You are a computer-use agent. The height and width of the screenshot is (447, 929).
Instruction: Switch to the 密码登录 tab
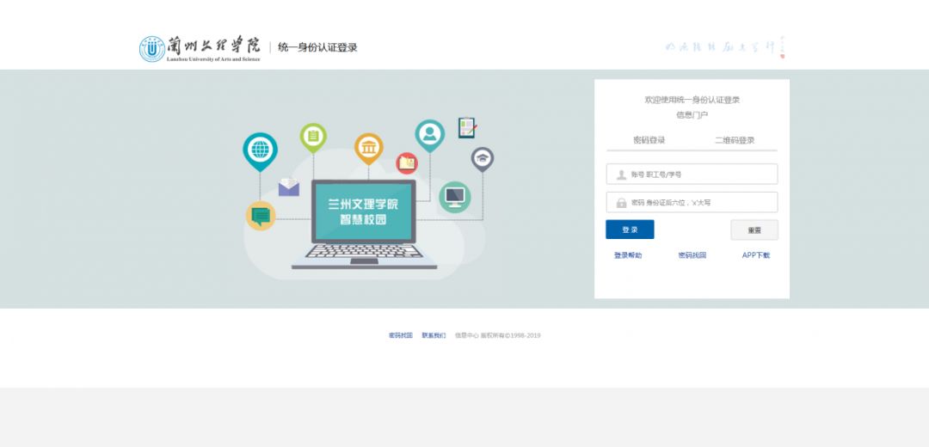click(x=649, y=140)
